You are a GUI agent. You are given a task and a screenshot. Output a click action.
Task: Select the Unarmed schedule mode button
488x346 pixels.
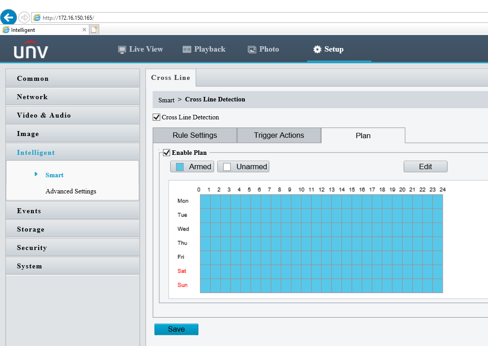243,166
